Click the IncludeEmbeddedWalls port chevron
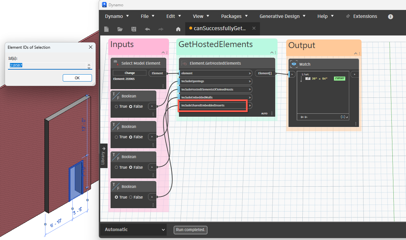This screenshot has height=240, width=406. click(x=250, y=97)
